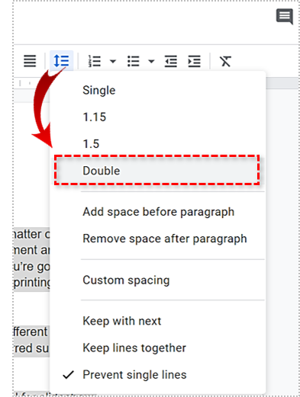Click the decrease indent icon
The height and width of the screenshot is (397, 300).
(x=171, y=61)
